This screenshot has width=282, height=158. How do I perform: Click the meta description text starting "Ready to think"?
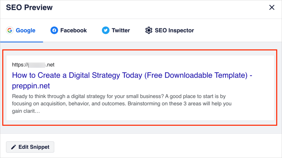click(122, 104)
